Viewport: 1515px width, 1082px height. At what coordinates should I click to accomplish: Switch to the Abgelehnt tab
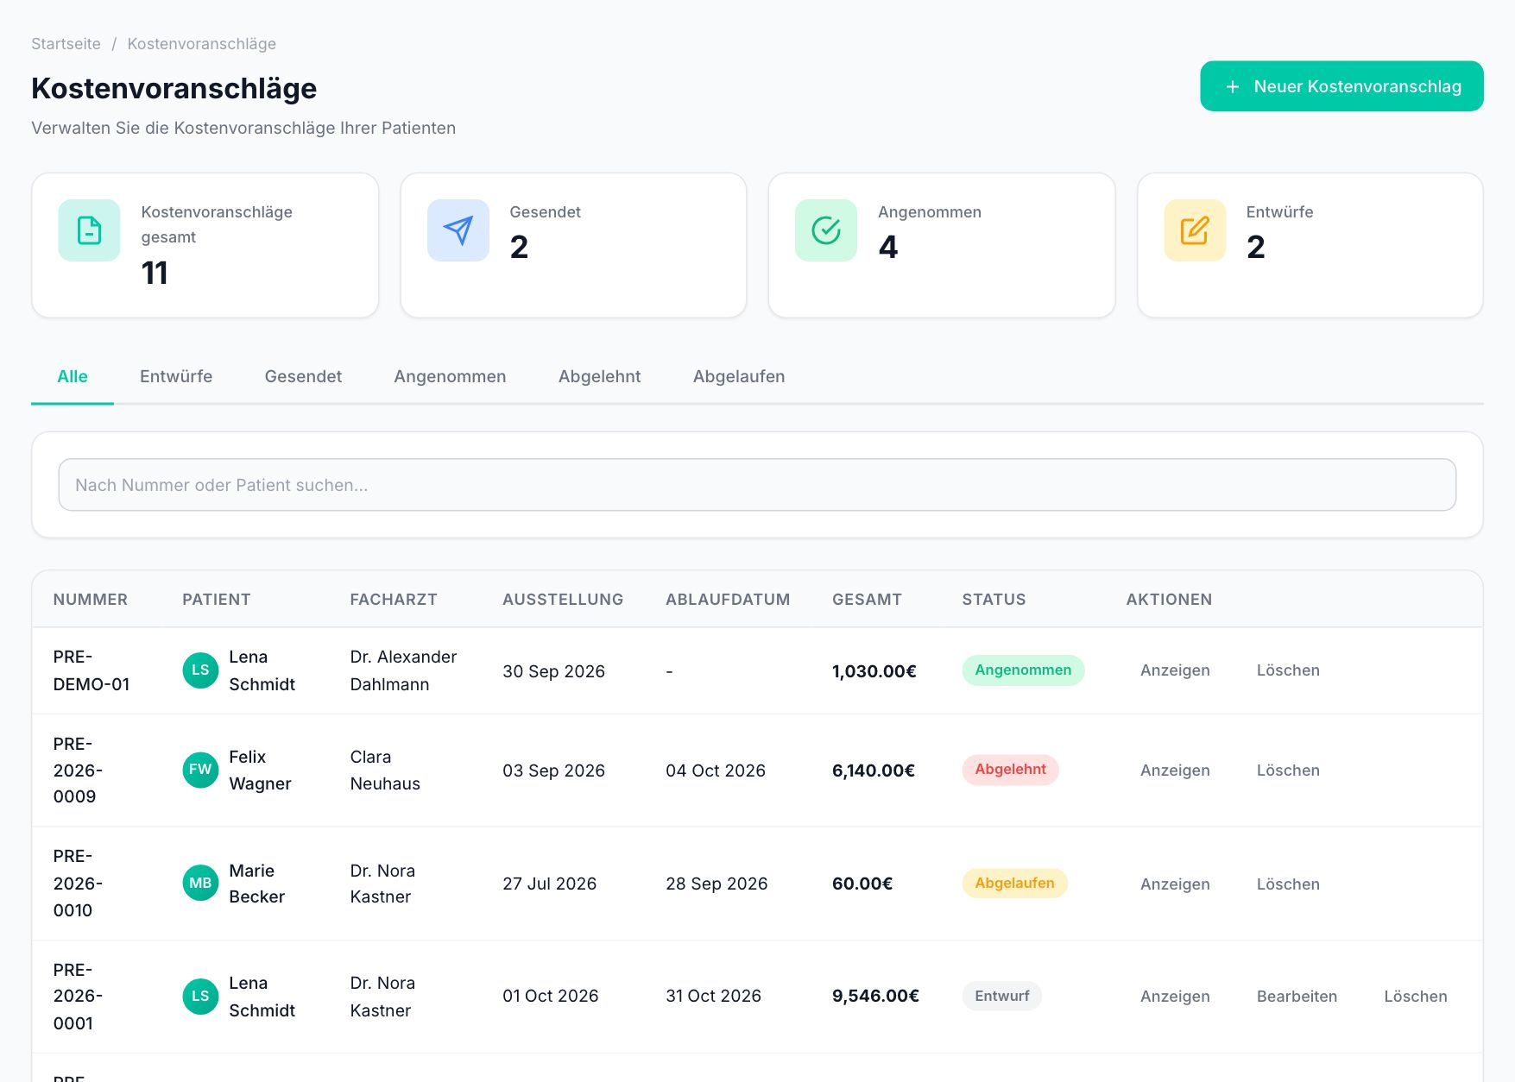[x=600, y=376]
